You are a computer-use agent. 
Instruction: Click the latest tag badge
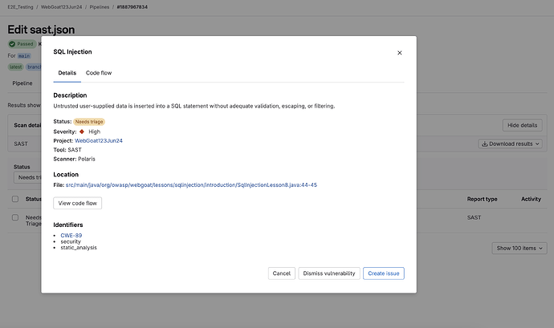click(15, 67)
